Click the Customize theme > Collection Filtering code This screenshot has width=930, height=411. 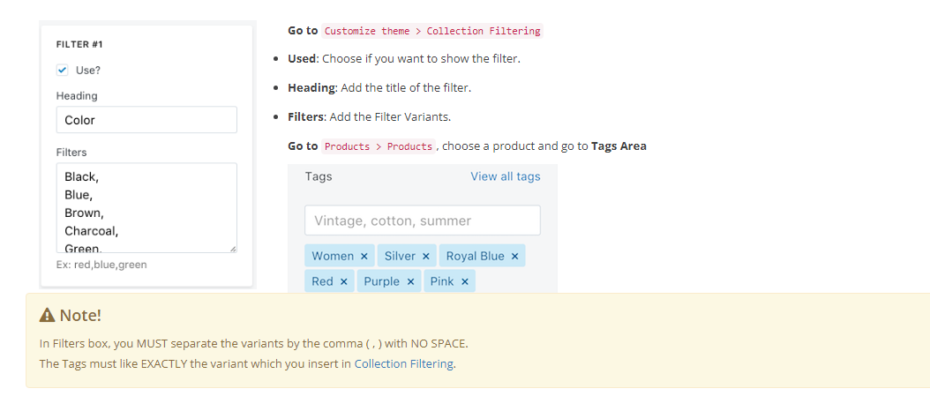pos(432,31)
